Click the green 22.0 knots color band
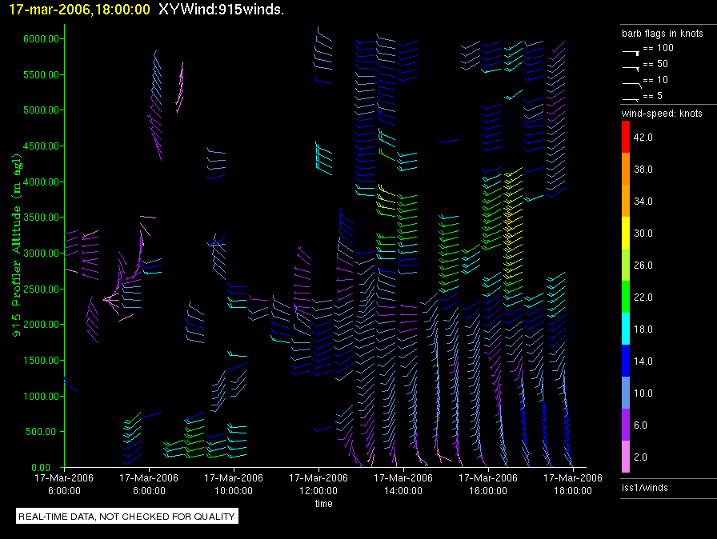The height and width of the screenshot is (539, 717). [x=626, y=297]
